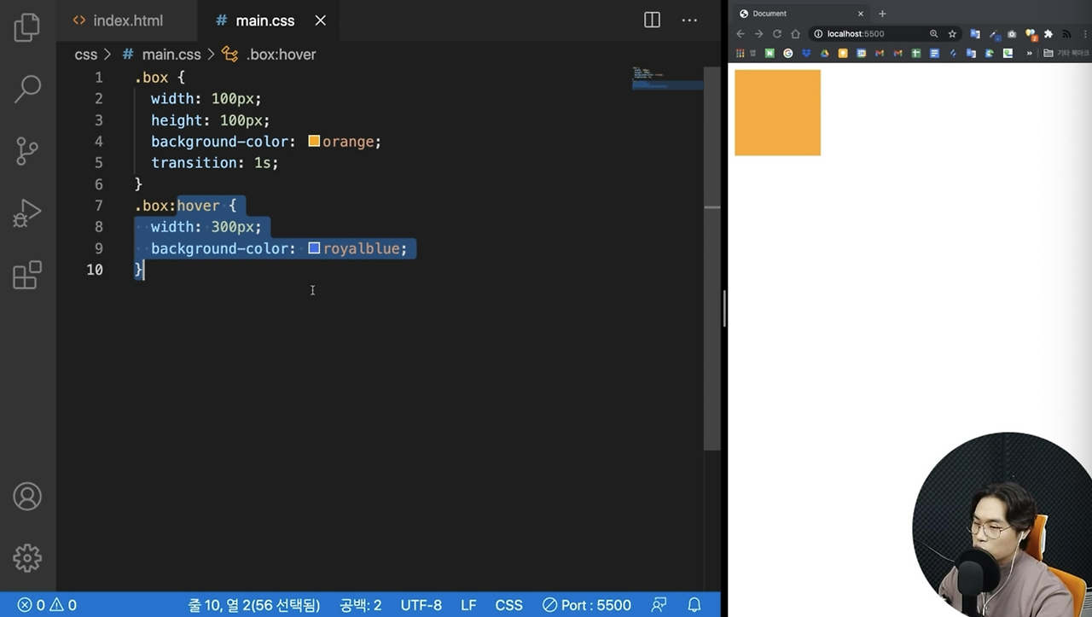Change the LF end-of-line sequence
Viewport: 1092px width, 617px height.
click(468, 605)
